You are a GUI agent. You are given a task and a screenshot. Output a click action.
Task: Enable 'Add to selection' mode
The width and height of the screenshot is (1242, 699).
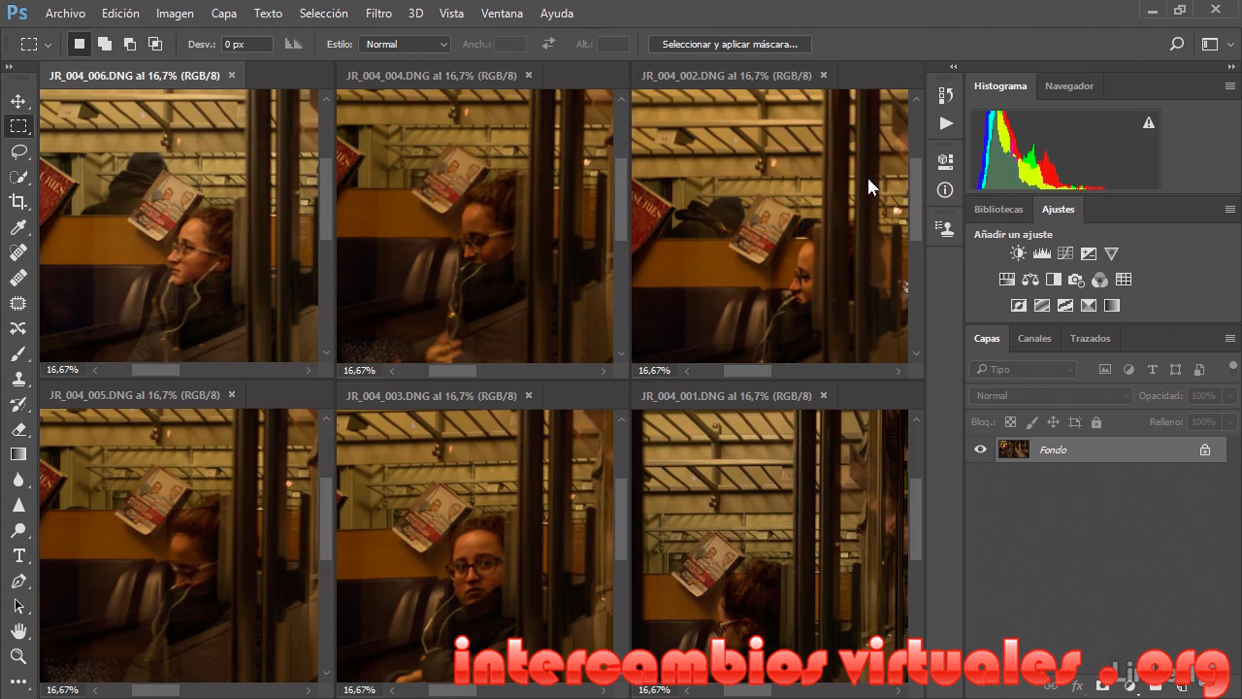tap(104, 44)
